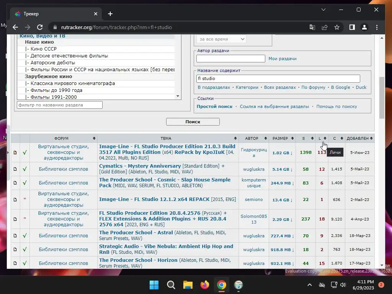Share this page via share icon
The width and height of the screenshot is (392, 294).
[325, 27]
